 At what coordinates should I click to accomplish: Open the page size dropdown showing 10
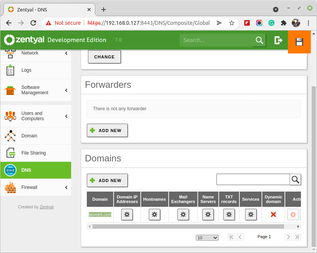tap(207, 238)
